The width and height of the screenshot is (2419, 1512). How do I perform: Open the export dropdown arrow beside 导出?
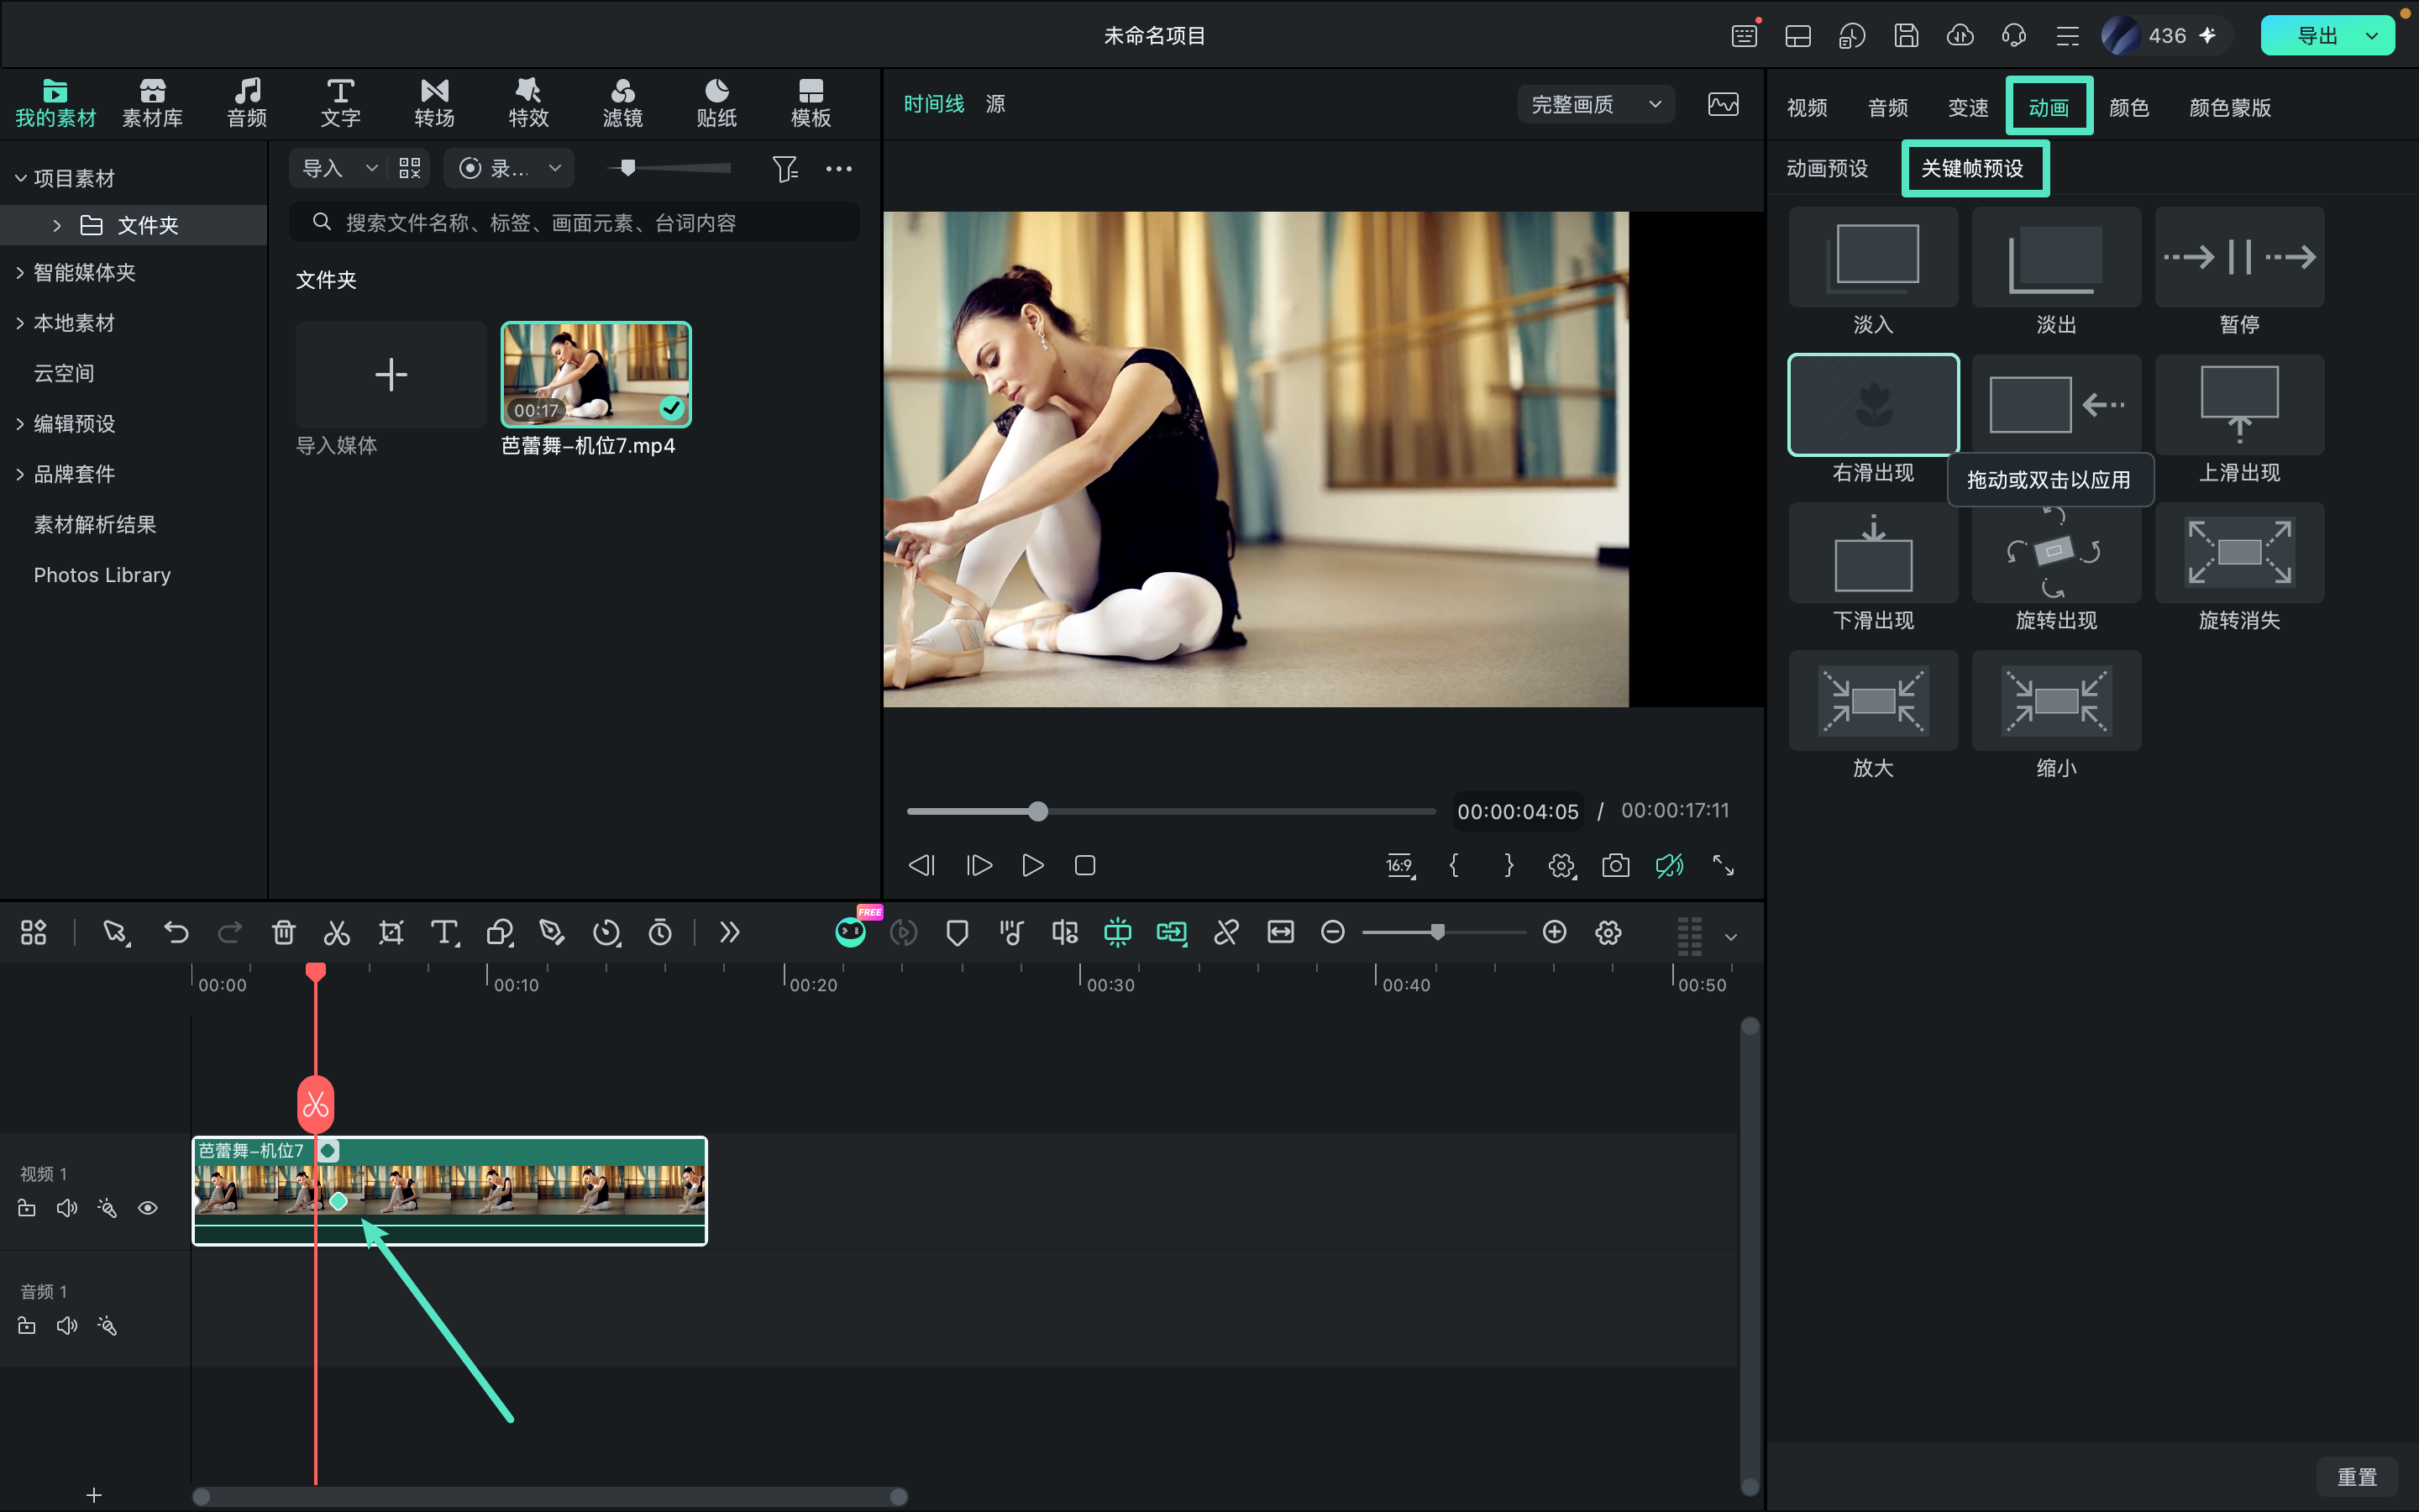(x=2372, y=36)
